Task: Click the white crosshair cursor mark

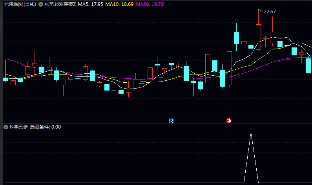Action: (x=114, y=91)
